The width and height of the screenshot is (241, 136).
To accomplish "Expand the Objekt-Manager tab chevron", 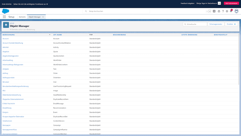I will pos(43,16).
